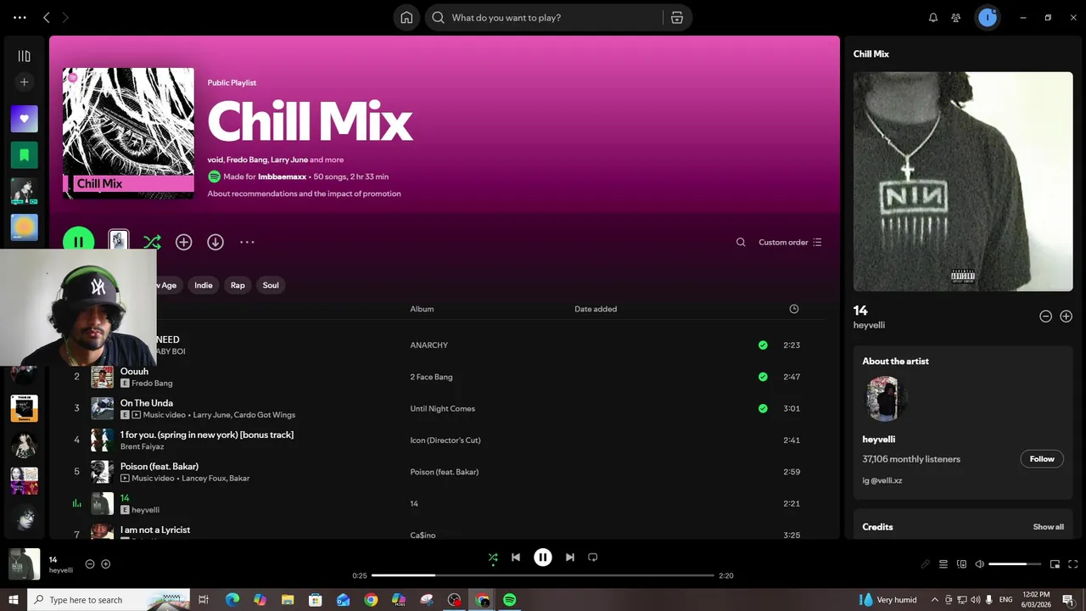Select the Poison (feat. Bakar) track title
The image size is (1086, 611).
click(160, 466)
